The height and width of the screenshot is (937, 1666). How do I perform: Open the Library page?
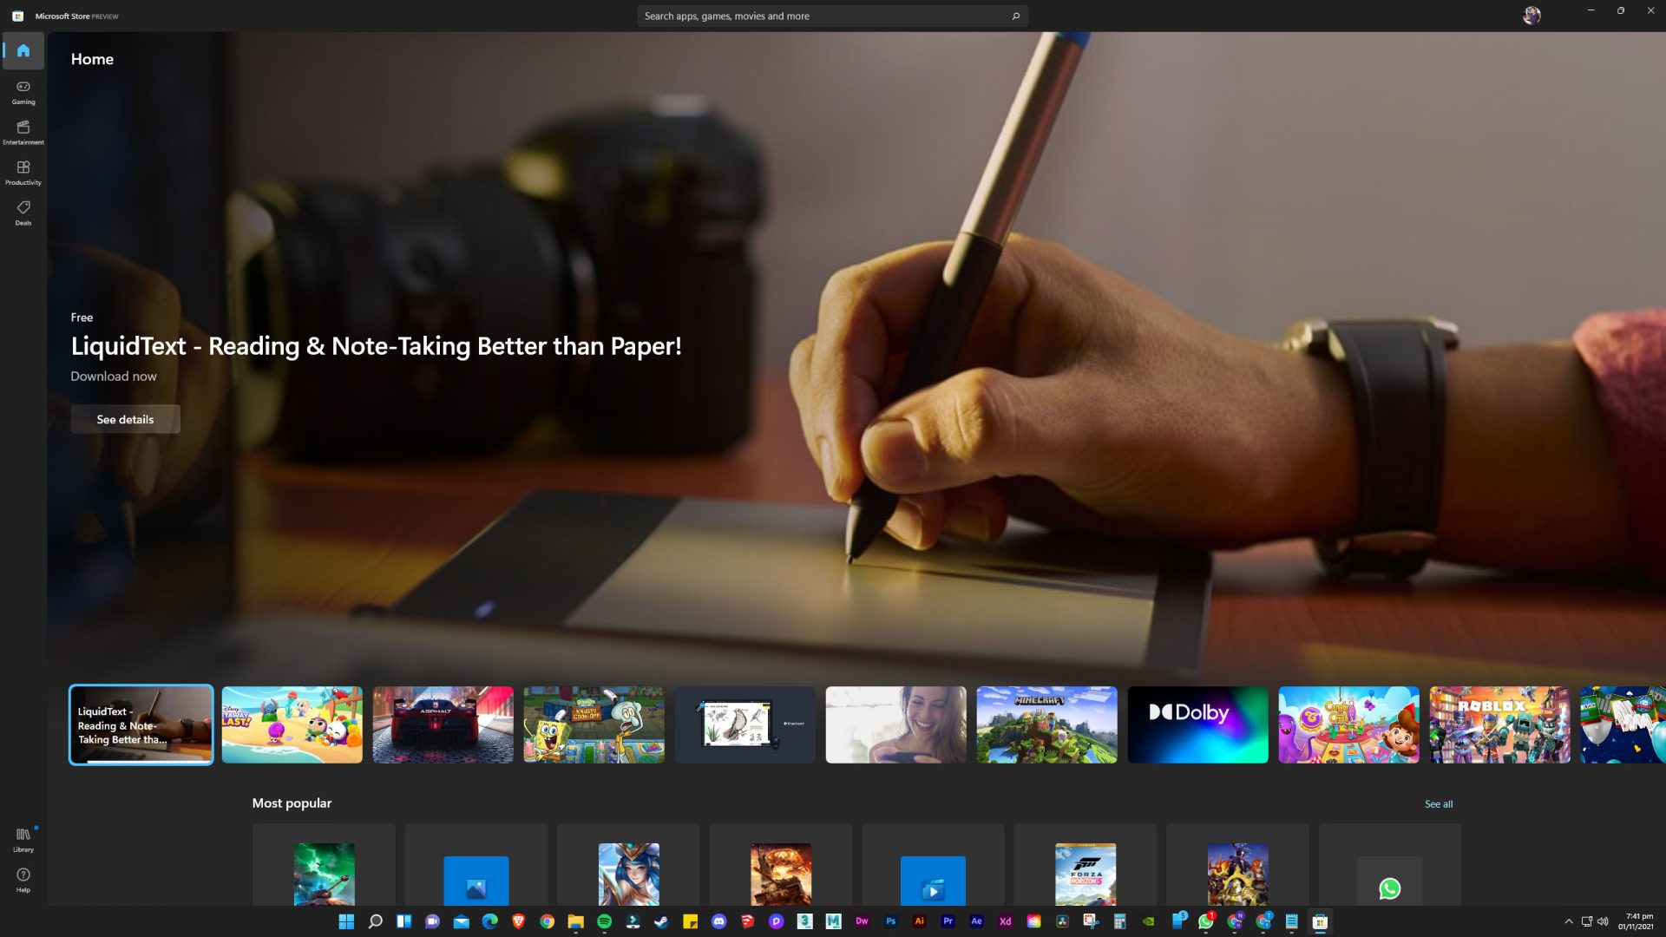pos(23,839)
